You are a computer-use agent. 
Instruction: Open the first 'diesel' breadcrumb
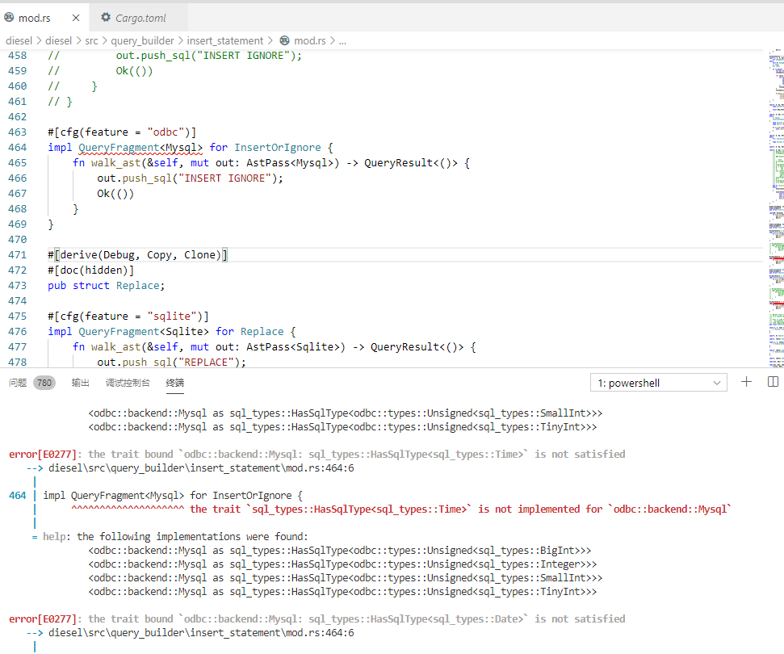[x=19, y=41]
